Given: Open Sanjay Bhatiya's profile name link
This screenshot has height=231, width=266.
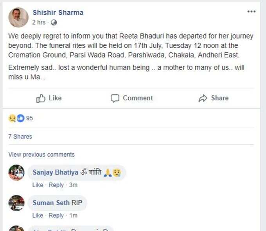Looking at the screenshot, I should 56,172.
